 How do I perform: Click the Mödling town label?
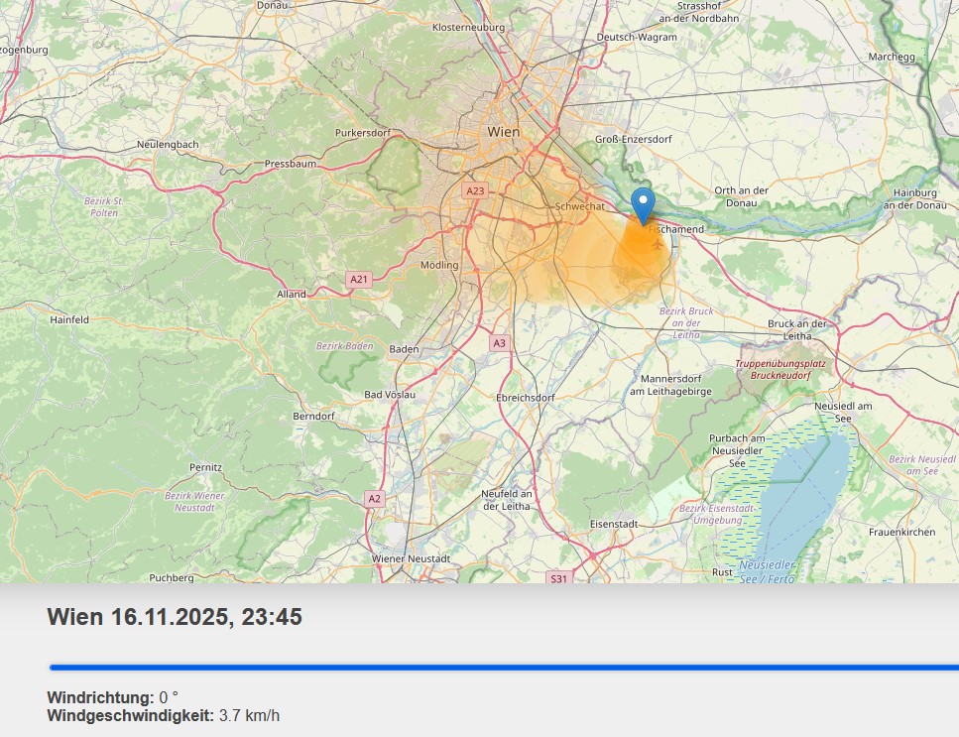[x=439, y=265]
